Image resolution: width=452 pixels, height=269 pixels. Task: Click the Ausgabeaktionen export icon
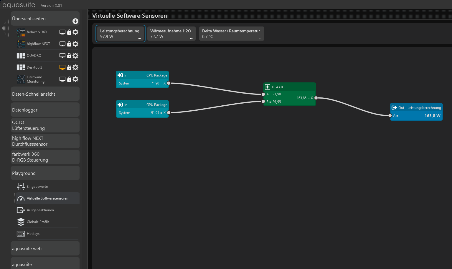click(21, 210)
